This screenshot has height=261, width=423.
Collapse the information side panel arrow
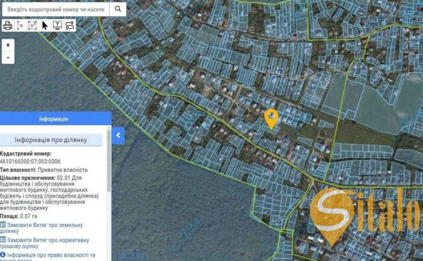(118, 136)
